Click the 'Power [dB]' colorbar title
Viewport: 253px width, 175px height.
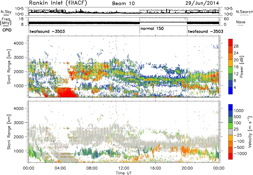[x=241, y=67]
